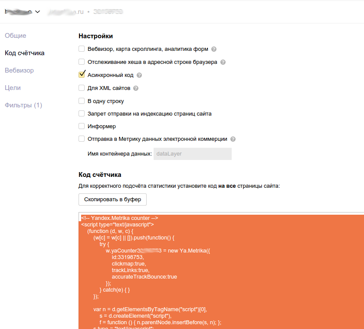Click the Скопировать в буфер button
Screen dimensions: 364x329
point(113,199)
